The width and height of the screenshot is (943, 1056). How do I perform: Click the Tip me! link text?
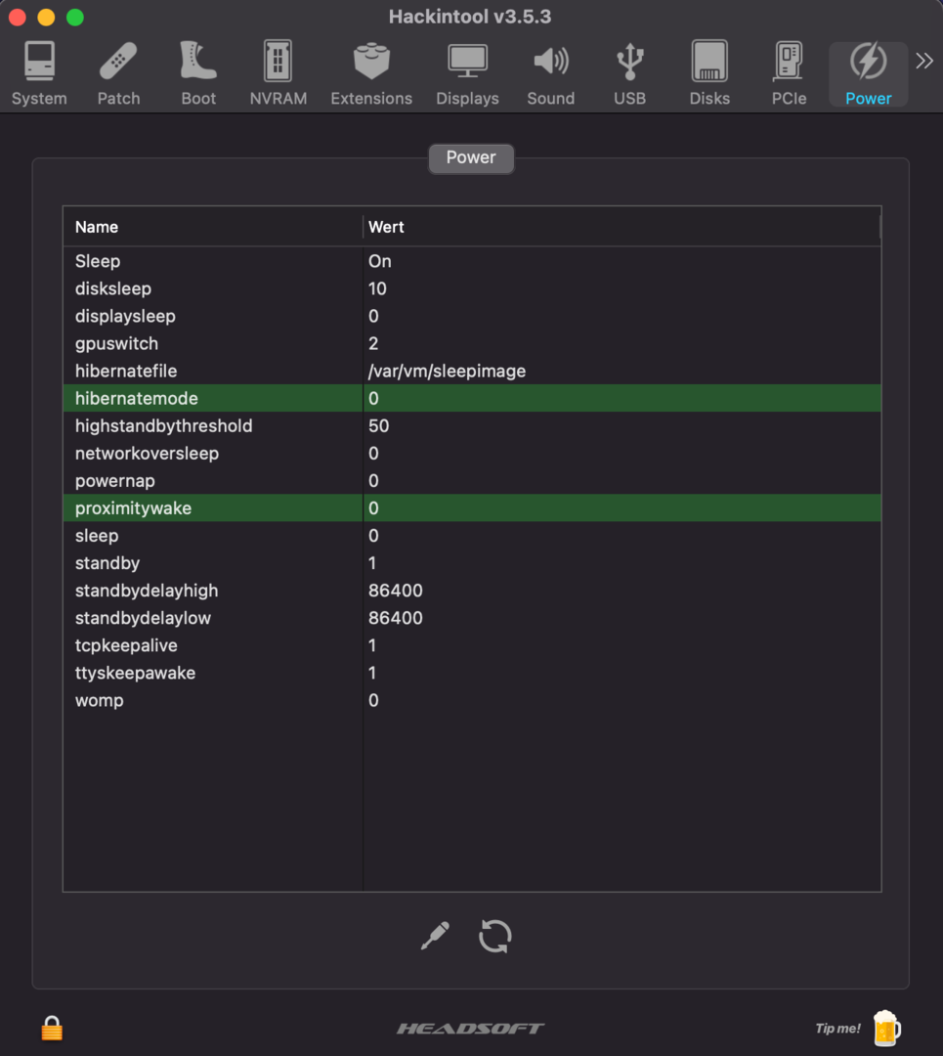(x=838, y=1029)
